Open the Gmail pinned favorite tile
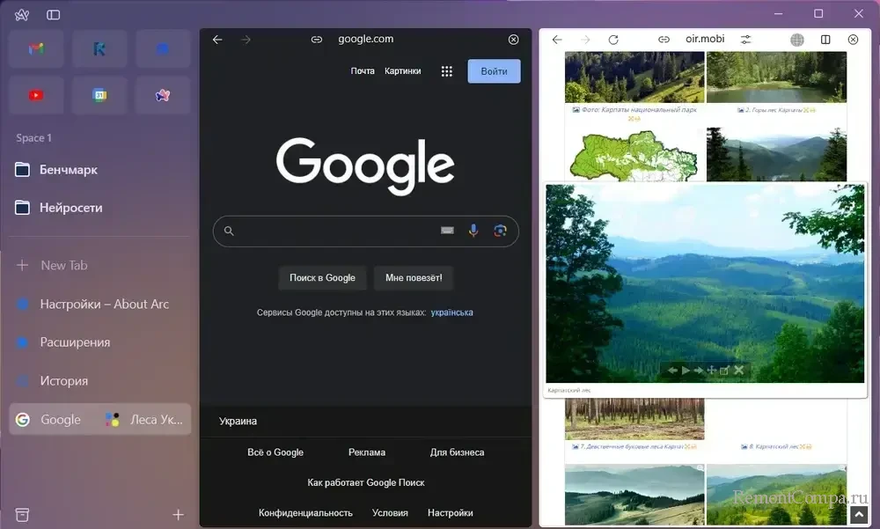880x529 pixels. point(36,49)
